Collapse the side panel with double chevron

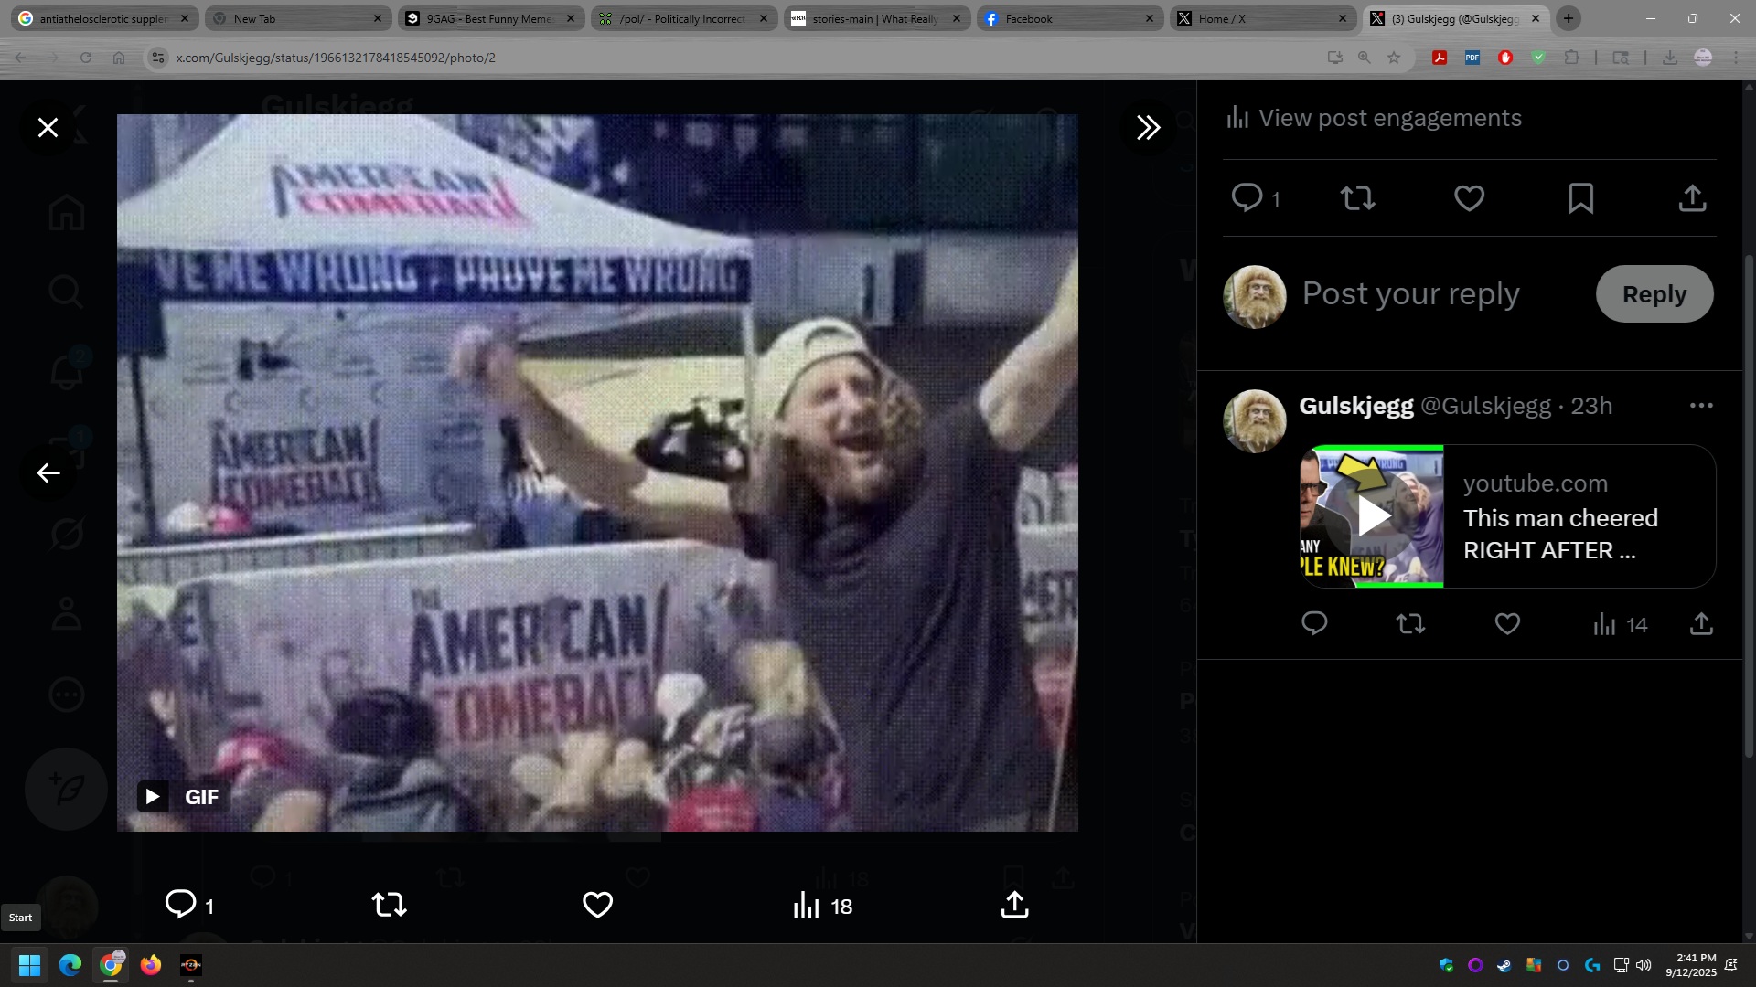click(1148, 127)
